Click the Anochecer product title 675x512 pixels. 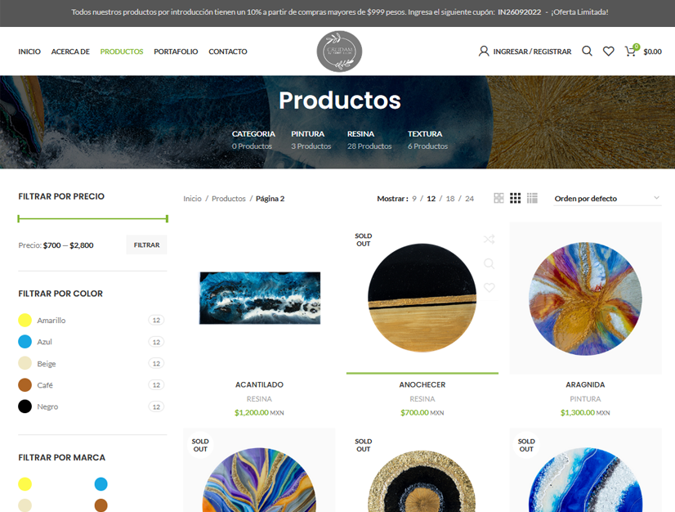coord(422,384)
